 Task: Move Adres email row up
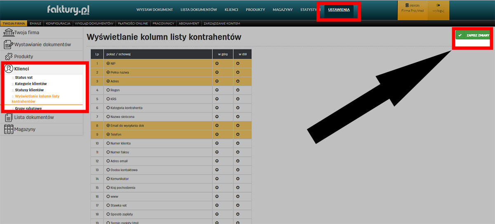pyautogui.click(x=217, y=161)
